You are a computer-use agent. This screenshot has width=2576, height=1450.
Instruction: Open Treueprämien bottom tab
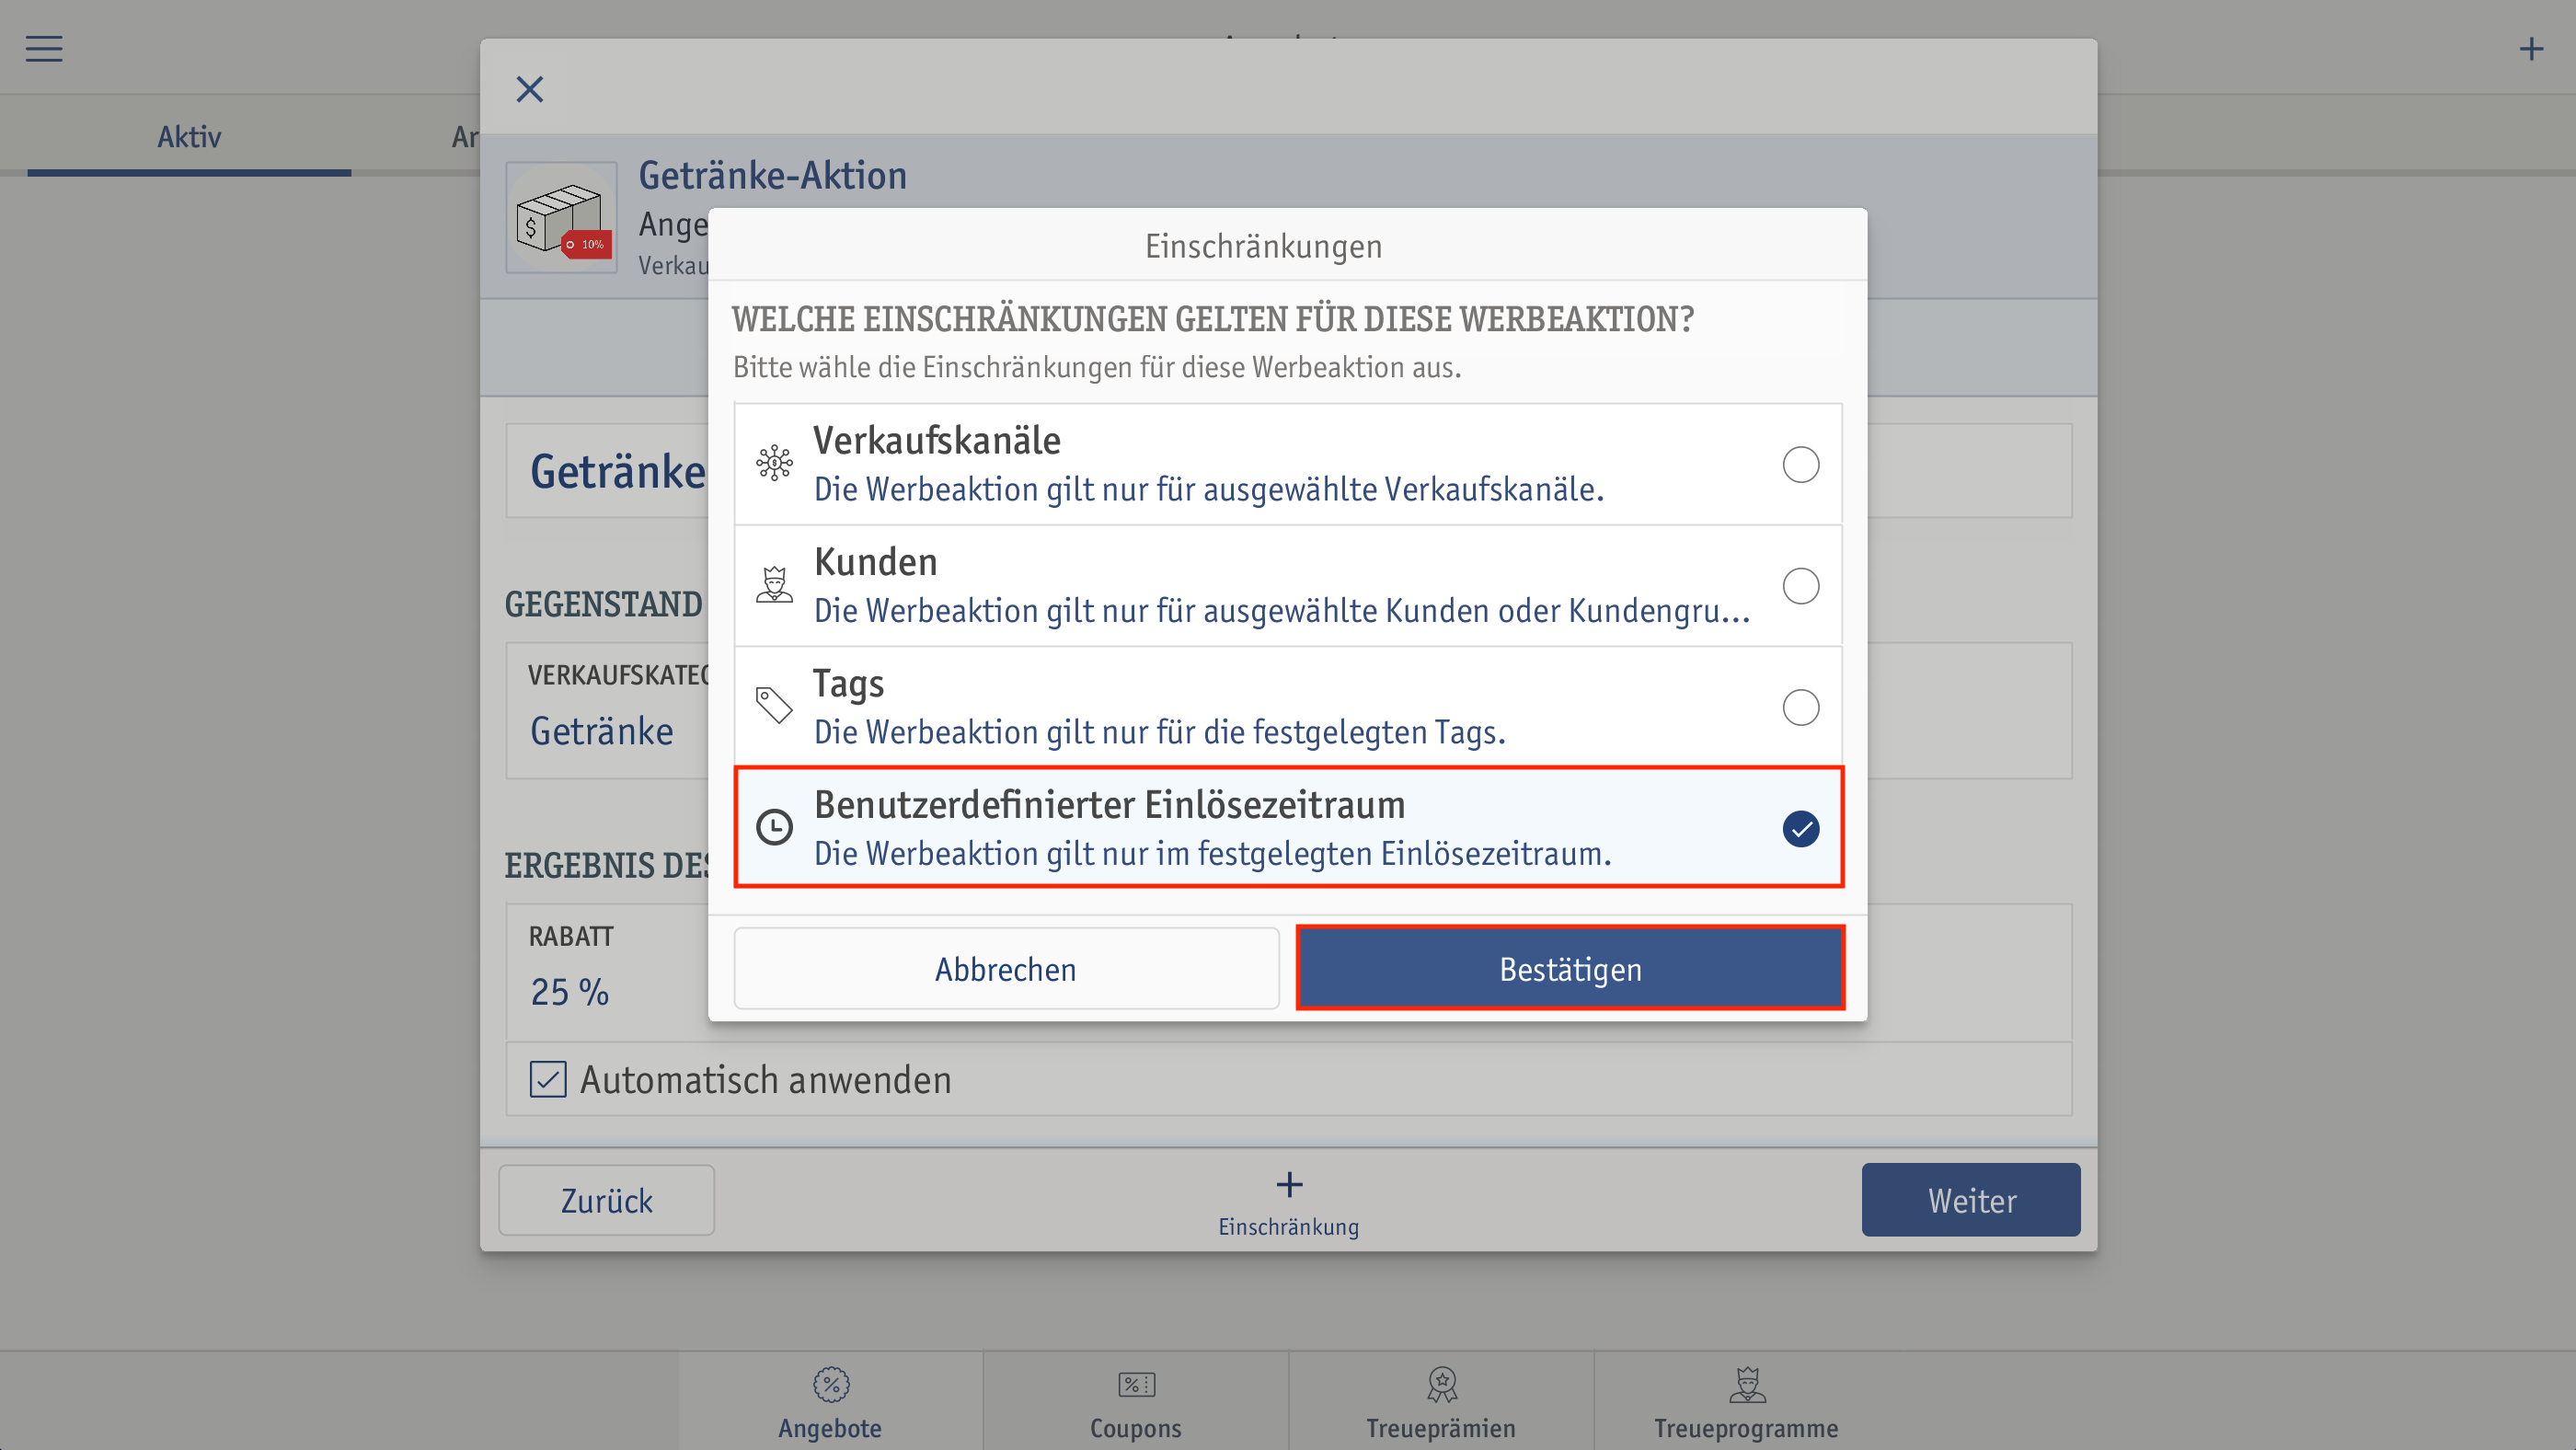tap(1441, 1402)
